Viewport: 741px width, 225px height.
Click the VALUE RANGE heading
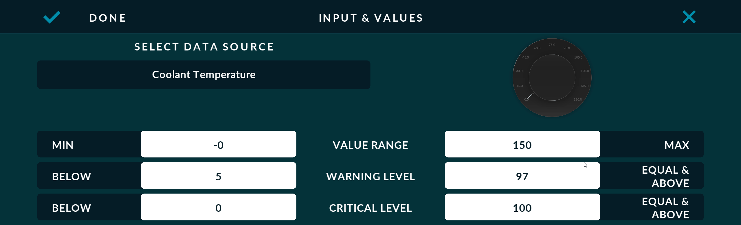click(370, 145)
